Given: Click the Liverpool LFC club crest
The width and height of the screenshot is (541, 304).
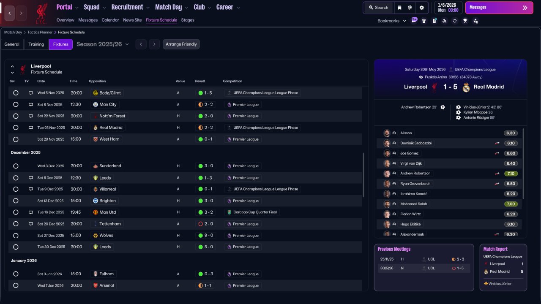Looking at the screenshot, I should pyautogui.click(x=41, y=13).
